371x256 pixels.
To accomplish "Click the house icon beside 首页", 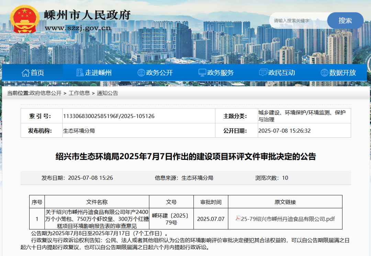I will pyautogui.click(x=25, y=73).
